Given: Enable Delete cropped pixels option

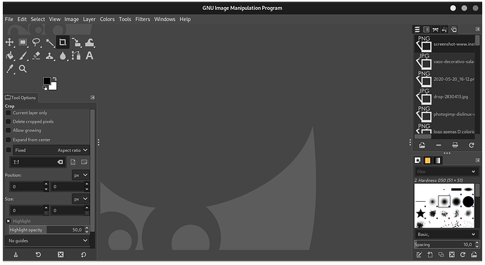Looking at the screenshot, I should tap(8, 122).
